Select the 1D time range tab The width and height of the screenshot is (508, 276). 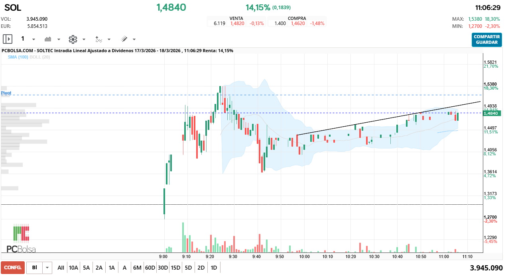point(214,268)
